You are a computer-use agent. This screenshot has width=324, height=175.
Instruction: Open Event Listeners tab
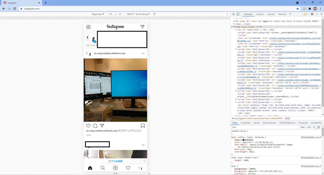click(x=270, y=123)
